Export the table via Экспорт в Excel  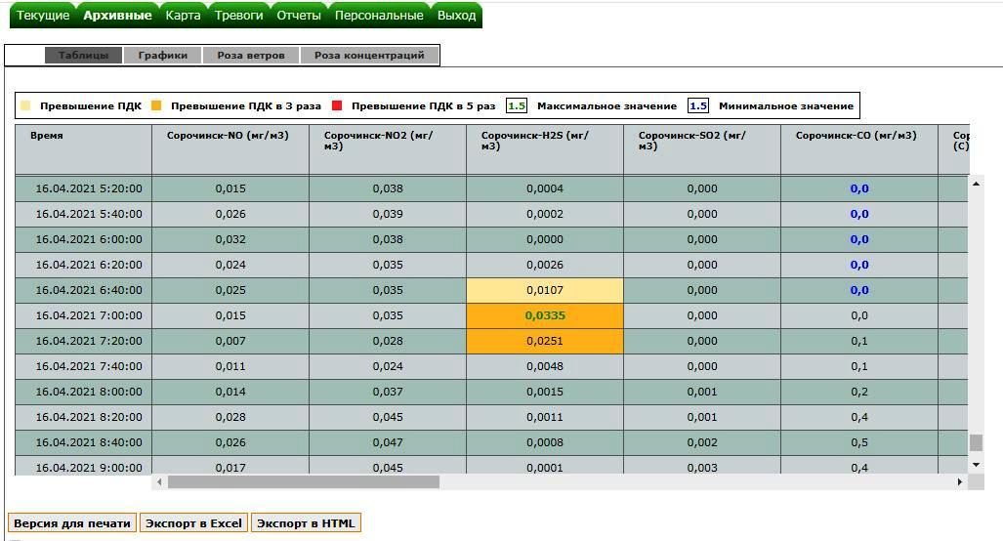(193, 523)
